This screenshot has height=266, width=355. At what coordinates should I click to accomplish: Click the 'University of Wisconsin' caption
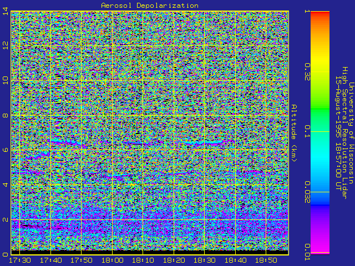(351, 133)
